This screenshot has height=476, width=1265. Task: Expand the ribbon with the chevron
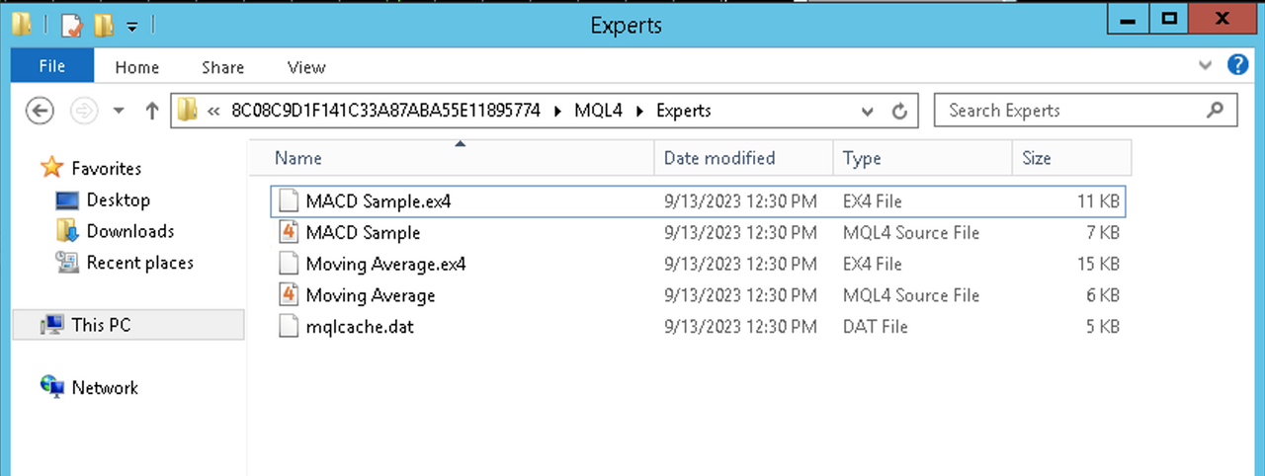tap(1205, 66)
